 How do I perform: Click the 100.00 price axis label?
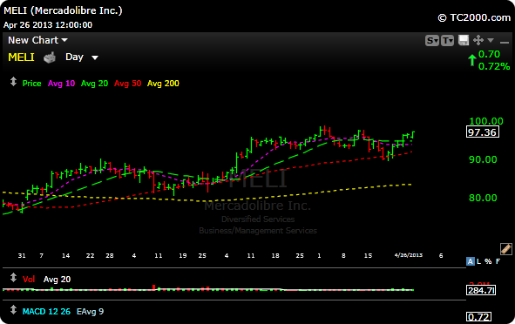click(x=486, y=121)
